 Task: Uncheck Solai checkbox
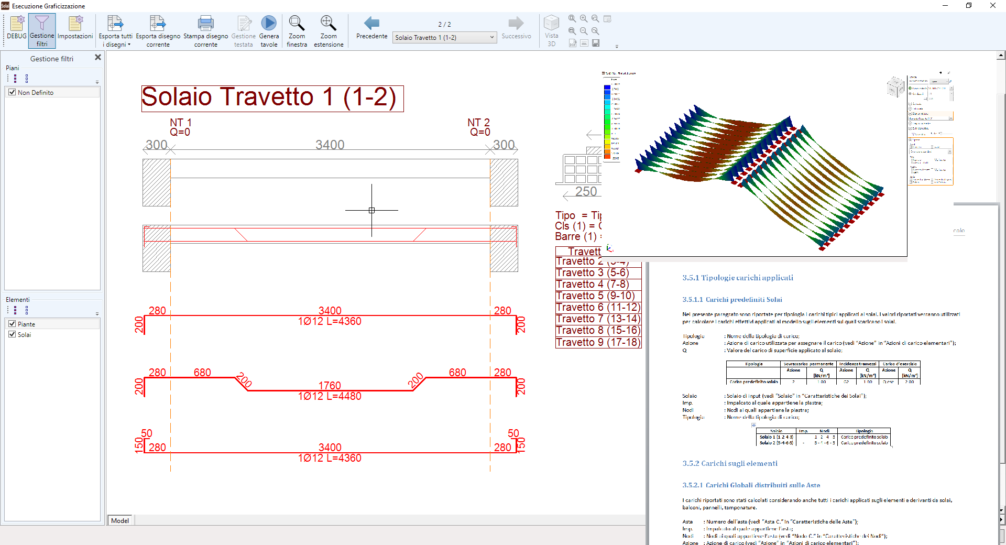point(12,334)
